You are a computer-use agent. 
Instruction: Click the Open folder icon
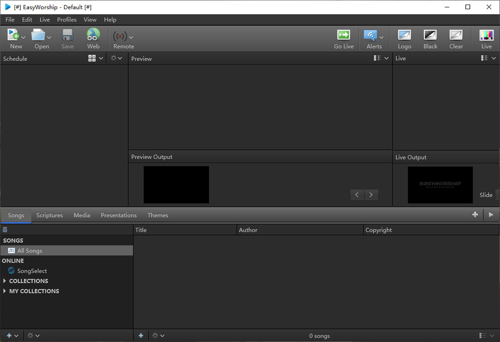(x=38, y=36)
